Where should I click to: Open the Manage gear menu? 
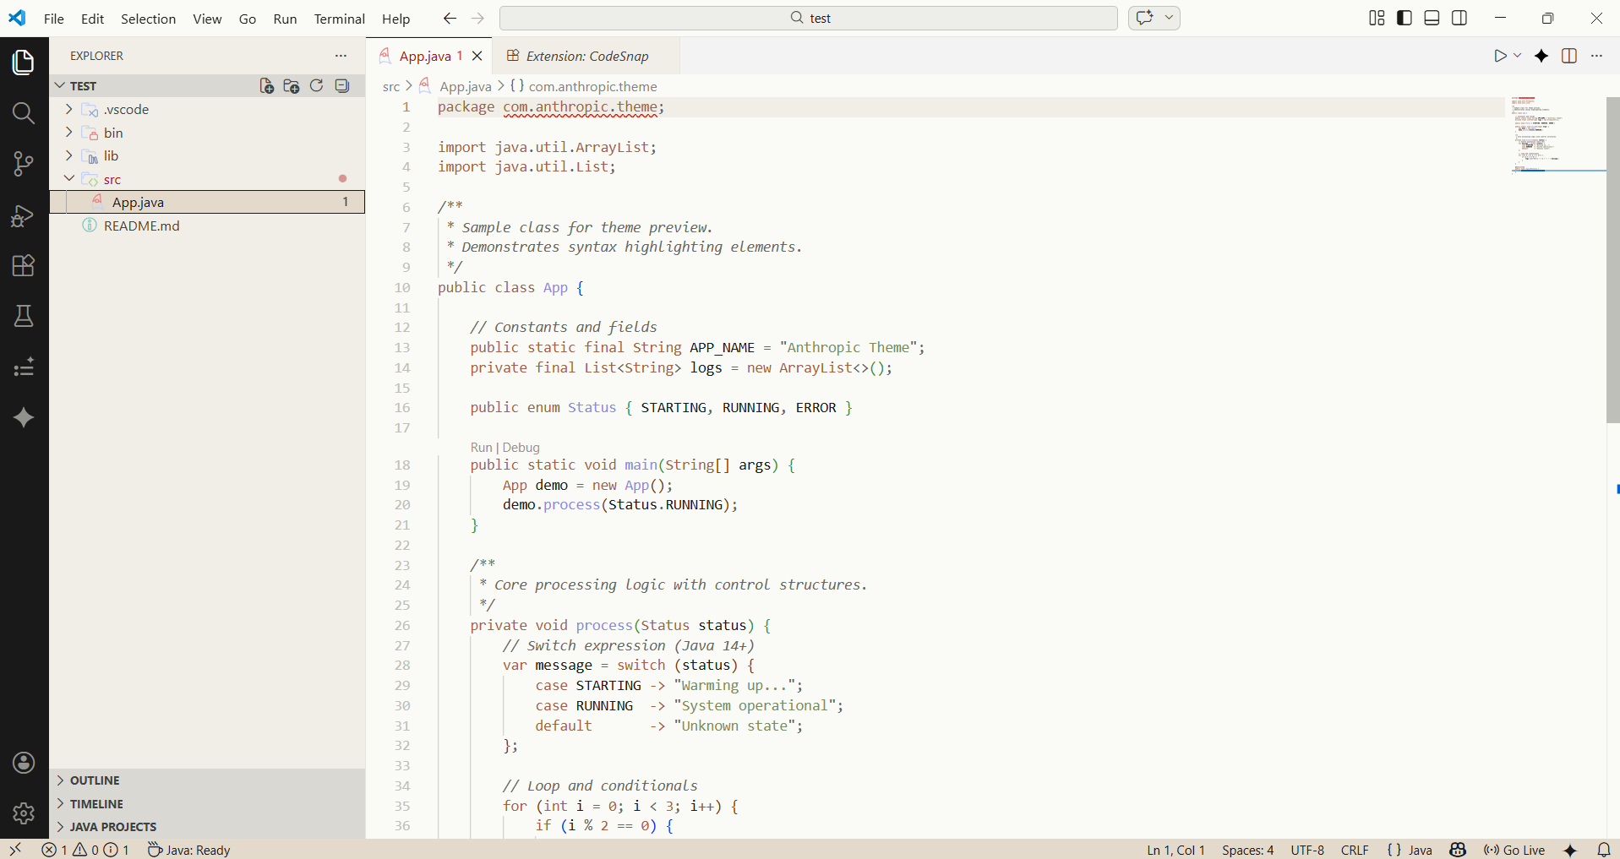pyautogui.click(x=24, y=813)
